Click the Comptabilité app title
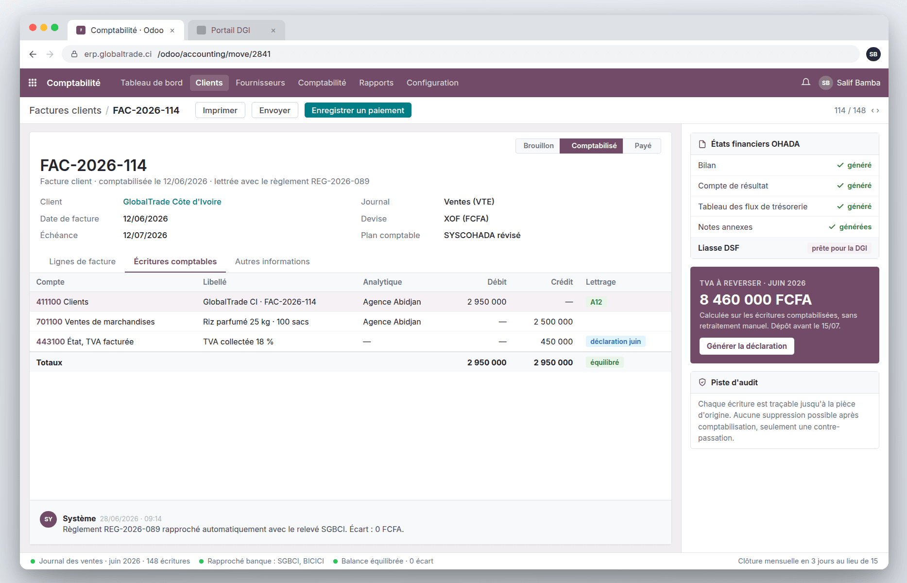This screenshot has height=583, width=907. click(x=73, y=83)
